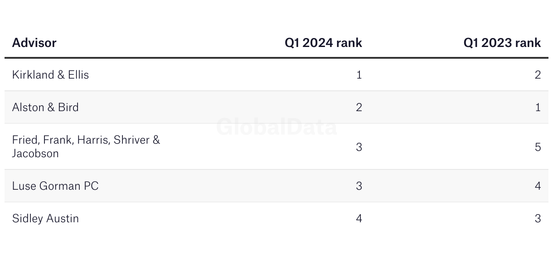The image size is (553, 253).
Task: Click Alston & Bird Q1 2023 rank value
Action: tap(538, 108)
